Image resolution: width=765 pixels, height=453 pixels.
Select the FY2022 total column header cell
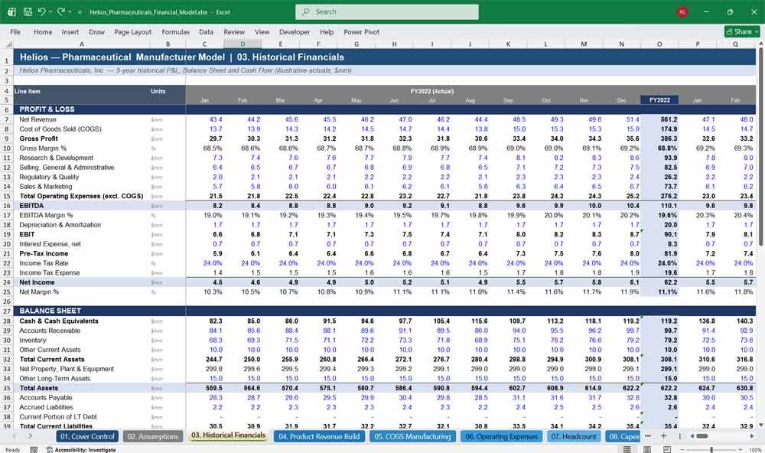pyautogui.click(x=659, y=100)
